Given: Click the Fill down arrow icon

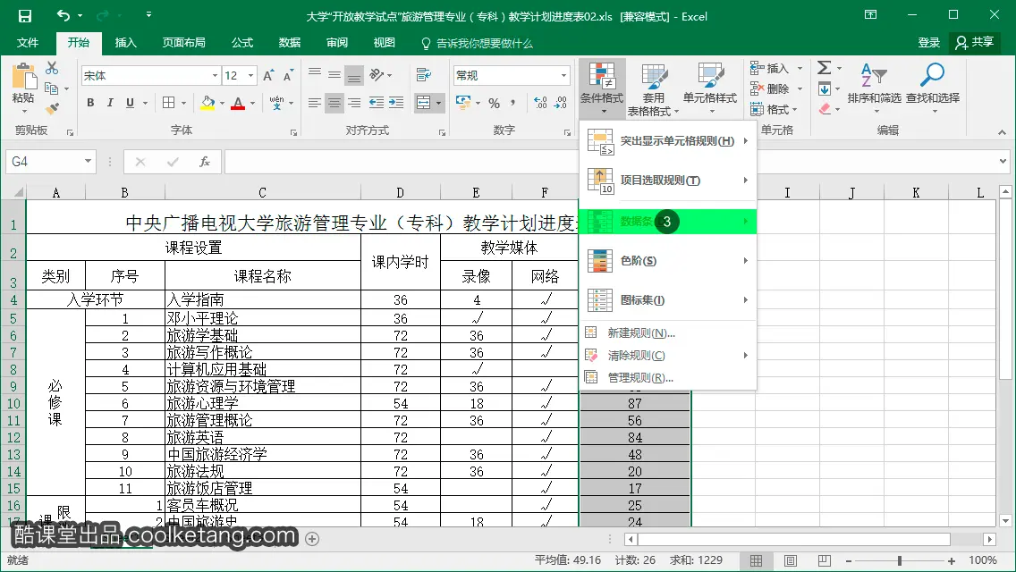Looking at the screenshot, I should coord(825,88).
